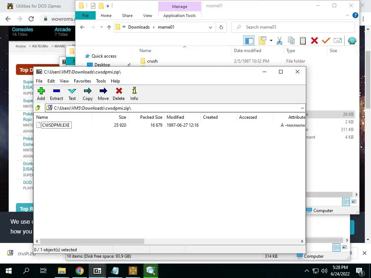
Task: Click the 7-Zip archive path field
Action: pos(173,108)
